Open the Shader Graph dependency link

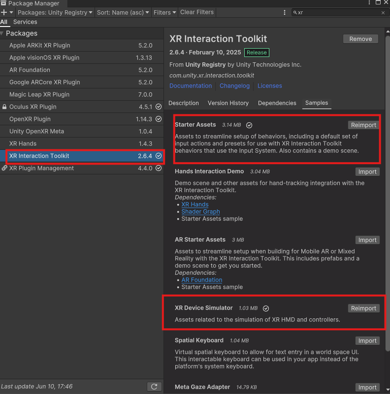(200, 212)
